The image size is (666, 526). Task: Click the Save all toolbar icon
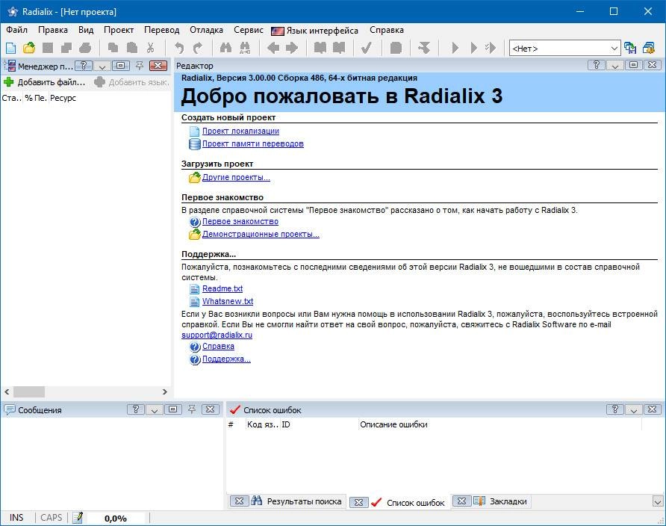point(66,48)
